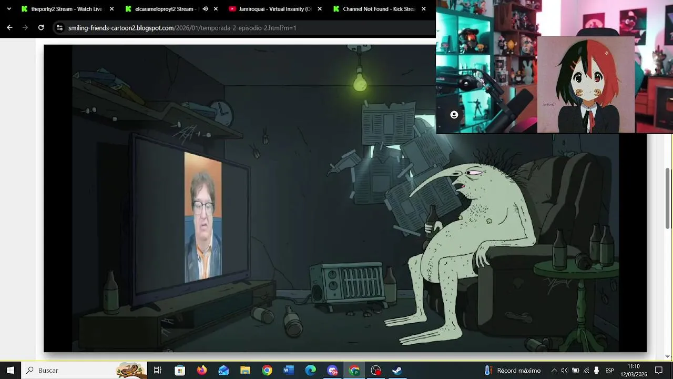
Task: View site information icon in address bar
Action: tap(59, 27)
